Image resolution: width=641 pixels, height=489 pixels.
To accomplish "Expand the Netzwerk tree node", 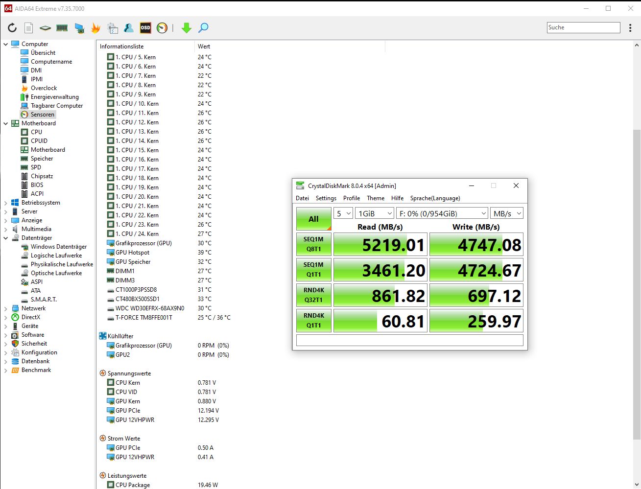I will coord(6,308).
